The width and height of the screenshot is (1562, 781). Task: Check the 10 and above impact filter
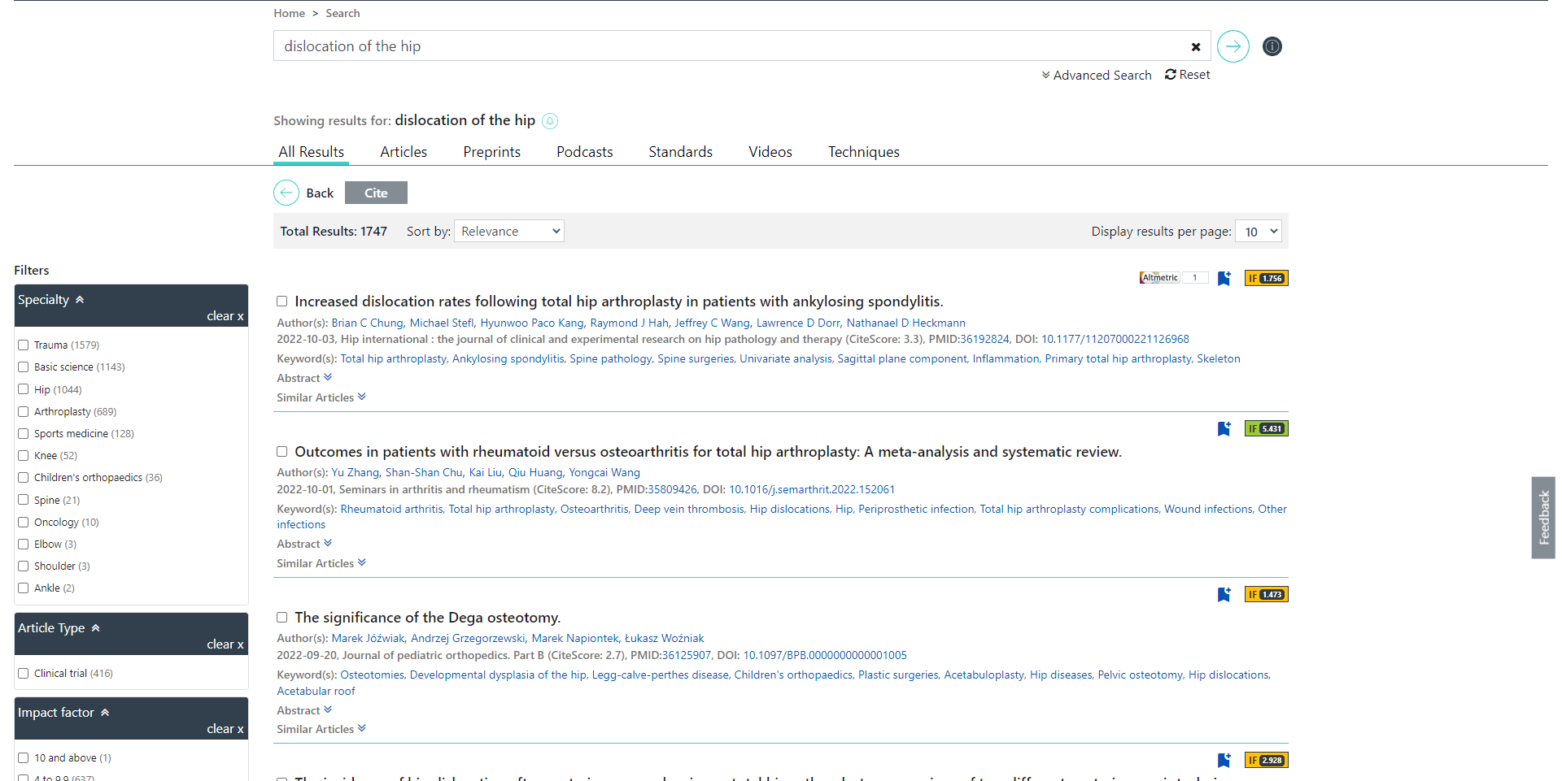click(x=24, y=758)
